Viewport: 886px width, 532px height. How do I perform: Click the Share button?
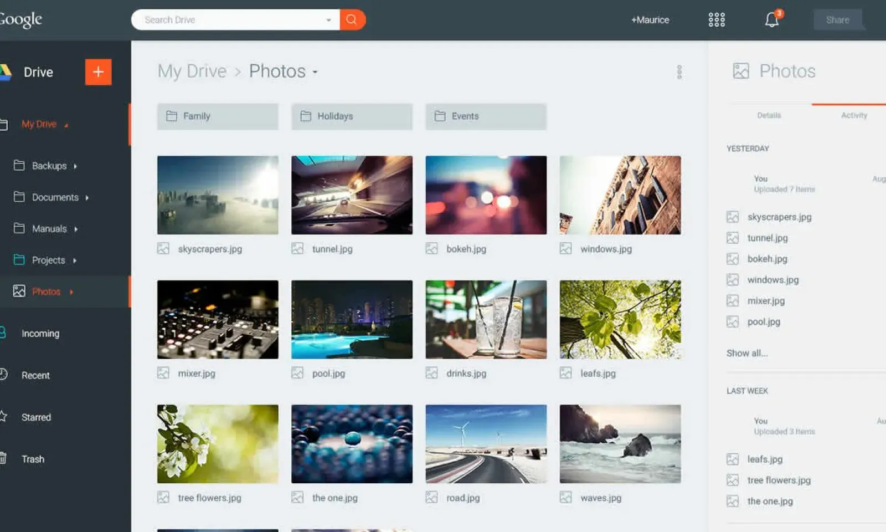837,20
